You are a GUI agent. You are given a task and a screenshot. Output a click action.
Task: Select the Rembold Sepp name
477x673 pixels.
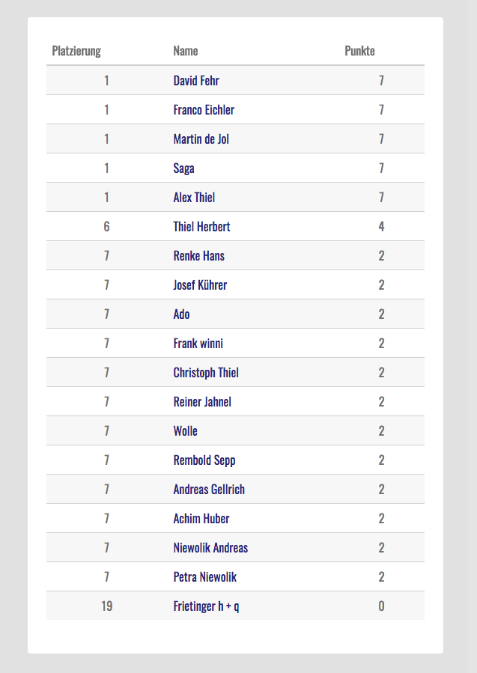coord(204,460)
